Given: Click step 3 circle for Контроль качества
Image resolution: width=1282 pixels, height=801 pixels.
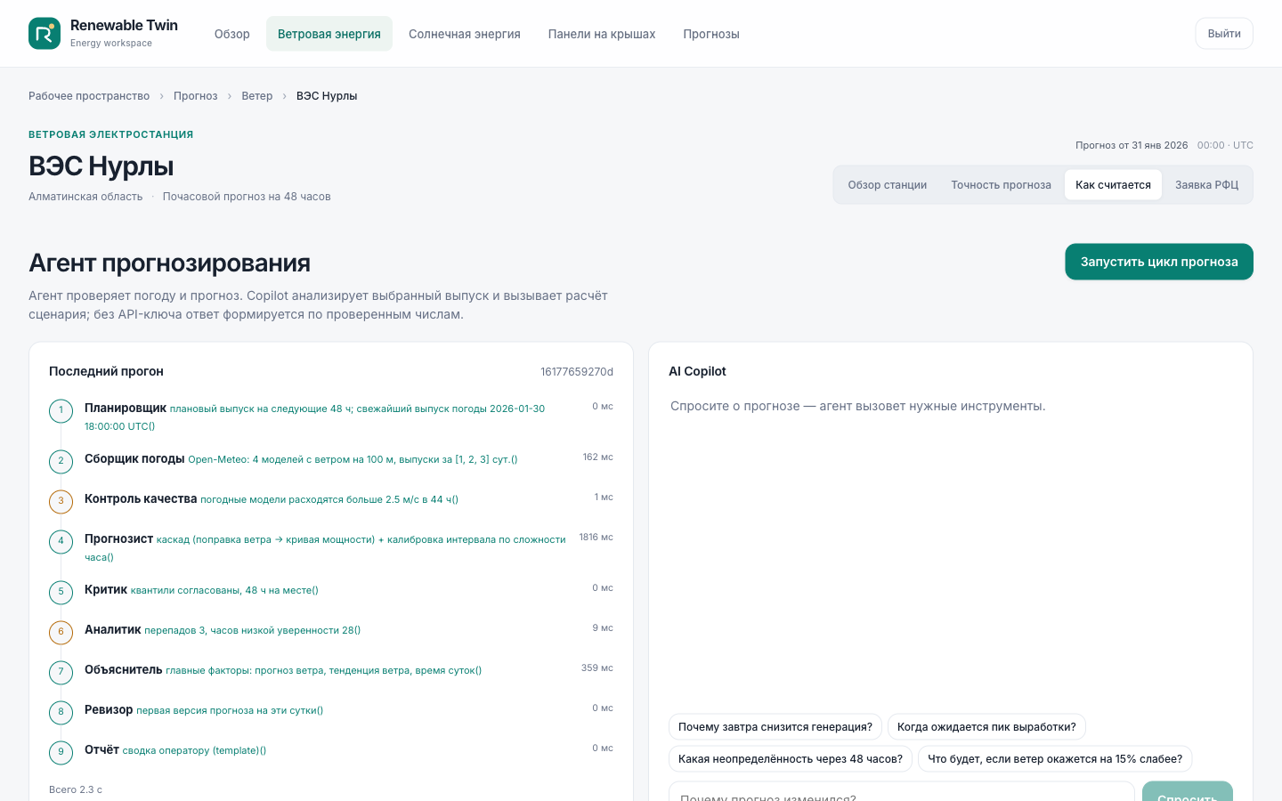Looking at the screenshot, I should tap(61, 502).
